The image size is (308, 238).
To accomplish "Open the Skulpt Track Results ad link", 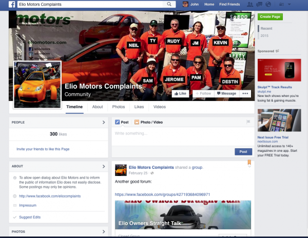I will point(275,87).
